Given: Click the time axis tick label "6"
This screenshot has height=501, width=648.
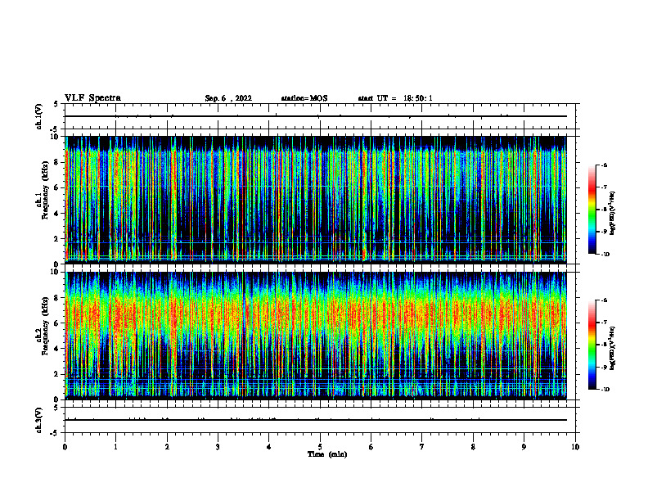Looking at the screenshot, I should (371, 447).
